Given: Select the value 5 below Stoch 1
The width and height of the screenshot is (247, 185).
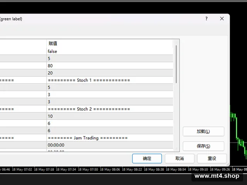Looking at the screenshot, I should pyautogui.click(x=110, y=87).
